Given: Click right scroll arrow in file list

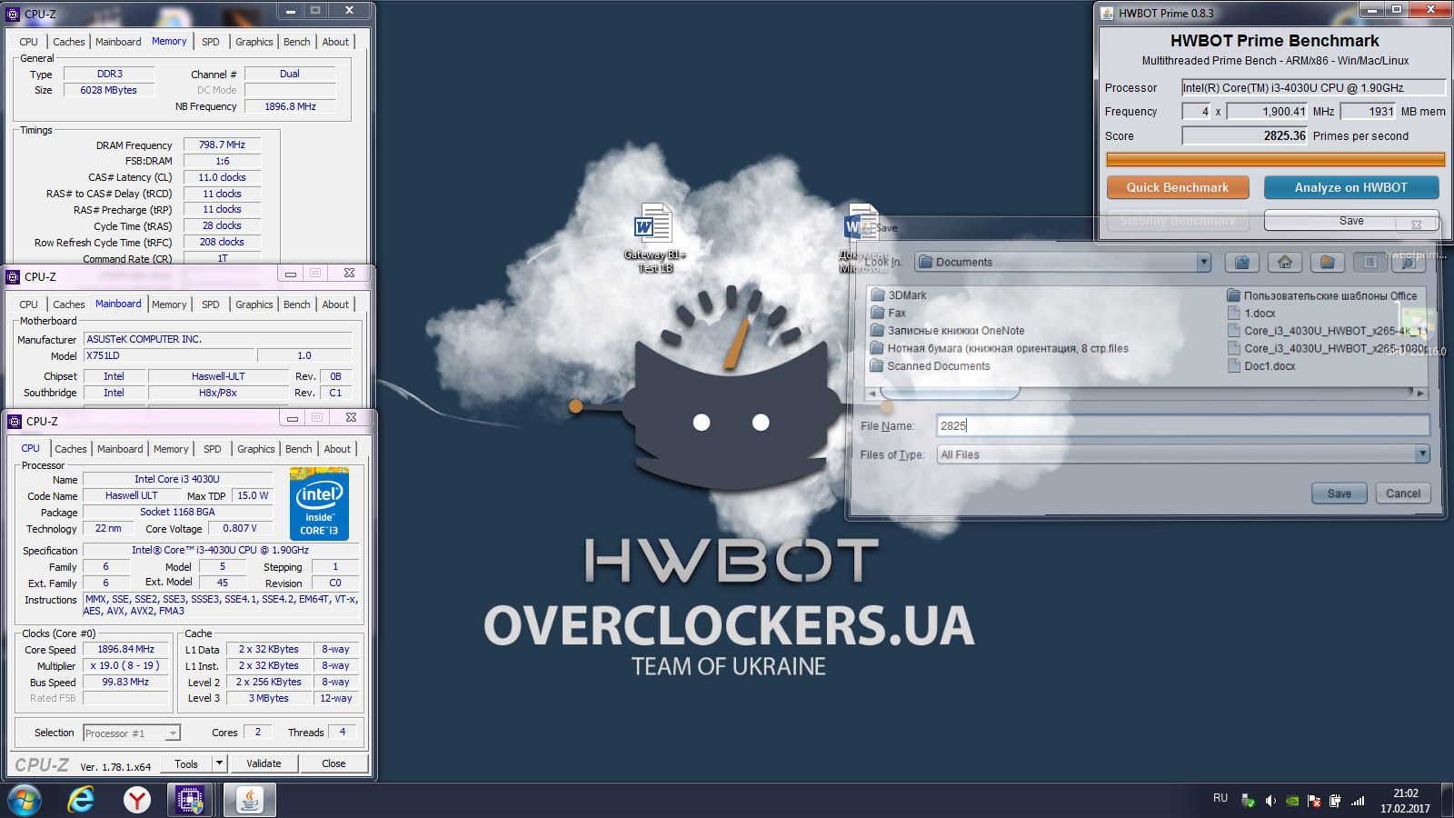Looking at the screenshot, I should point(1421,394).
